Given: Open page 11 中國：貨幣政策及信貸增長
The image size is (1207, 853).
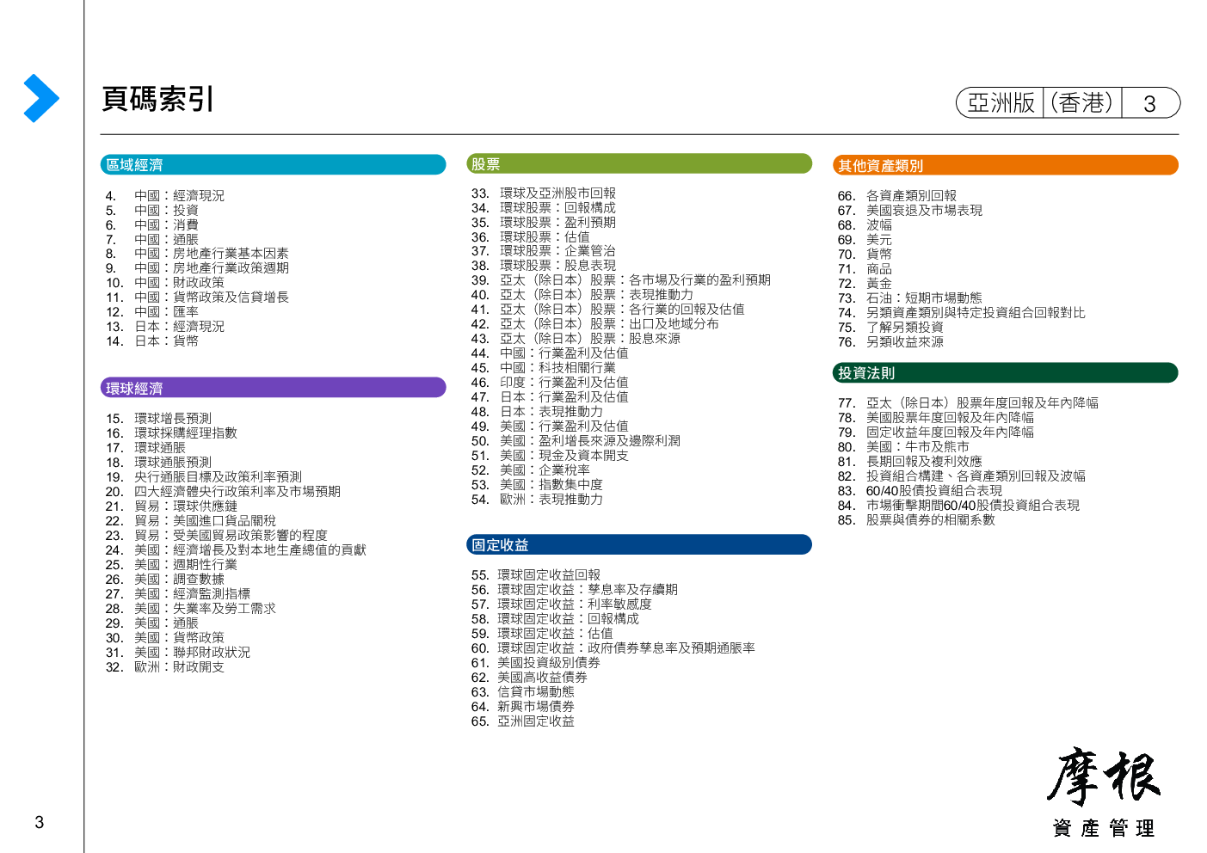Looking at the screenshot, I should (197, 298).
